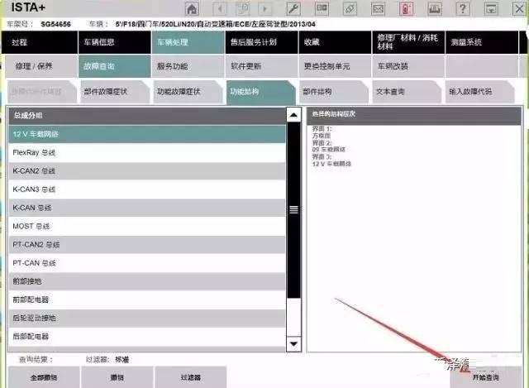Go to the home screen icon
Viewport: 529px width, 388px height.
[x=192, y=9]
